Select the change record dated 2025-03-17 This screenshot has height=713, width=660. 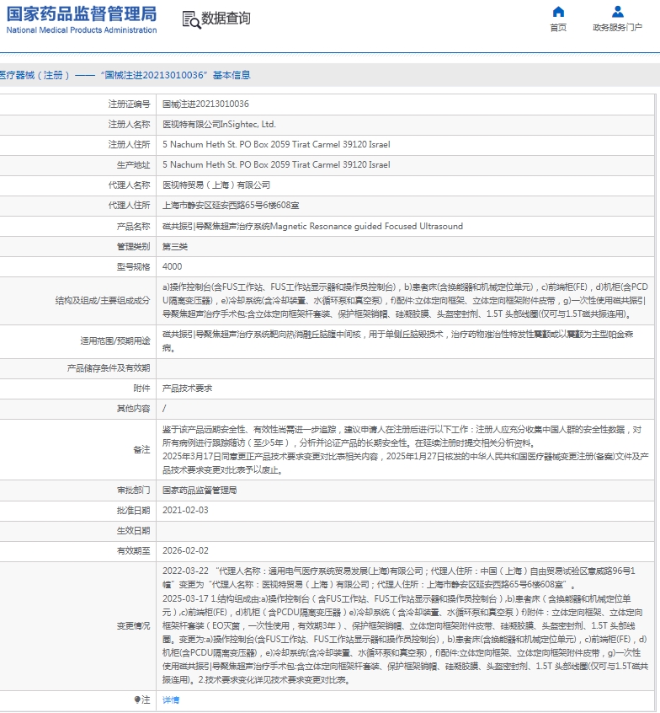click(x=405, y=640)
